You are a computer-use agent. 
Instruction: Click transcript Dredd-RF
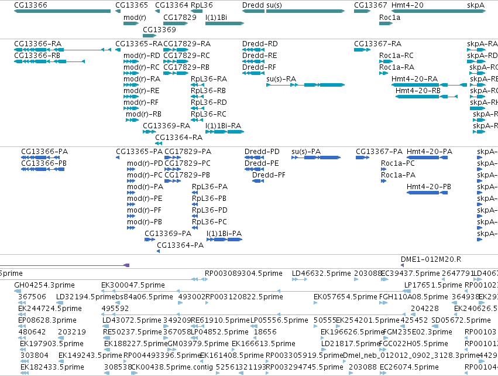(x=253, y=73)
